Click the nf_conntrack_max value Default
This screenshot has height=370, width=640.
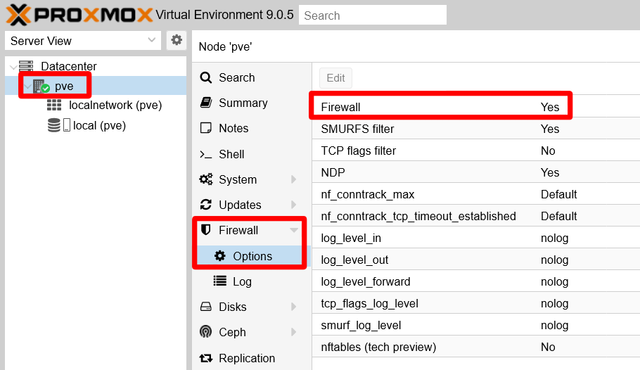tap(559, 194)
